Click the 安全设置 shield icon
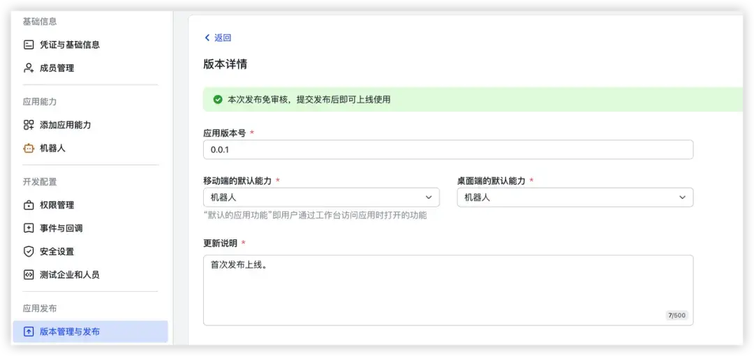 click(29, 251)
